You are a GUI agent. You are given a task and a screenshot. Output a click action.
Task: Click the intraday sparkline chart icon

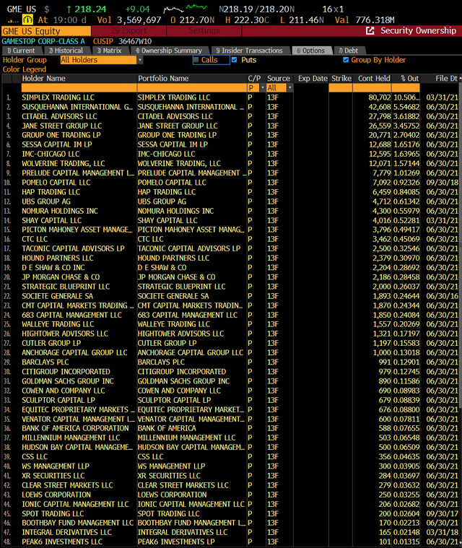tap(185, 9)
